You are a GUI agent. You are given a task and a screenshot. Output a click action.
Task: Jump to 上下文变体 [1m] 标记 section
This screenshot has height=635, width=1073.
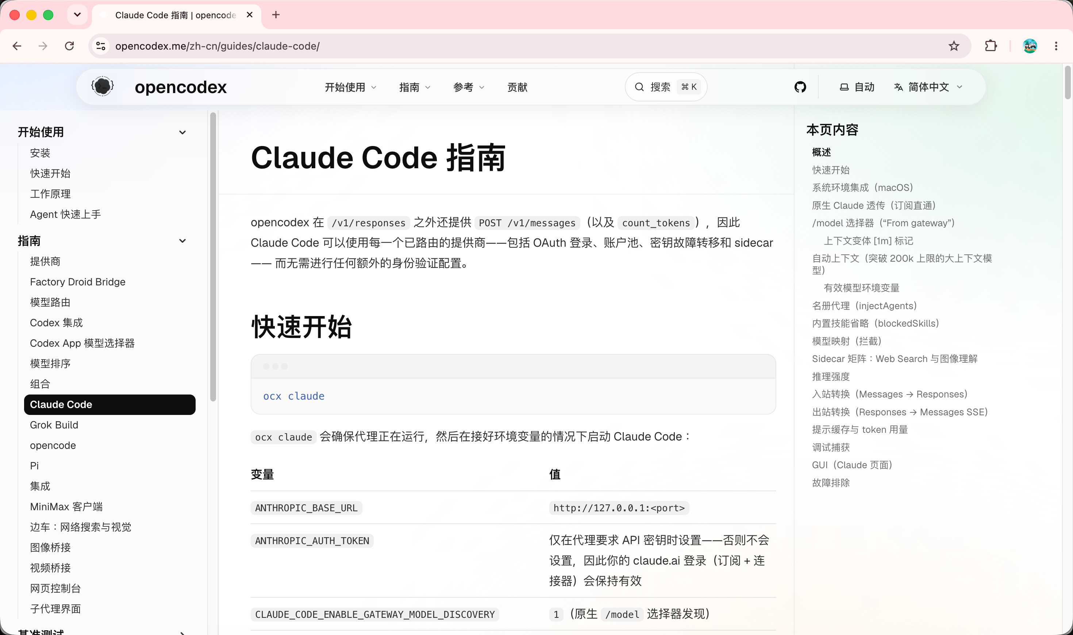pyautogui.click(x=868, y=241)
